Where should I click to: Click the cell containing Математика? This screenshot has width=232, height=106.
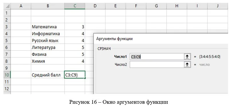tap(48, 27)
